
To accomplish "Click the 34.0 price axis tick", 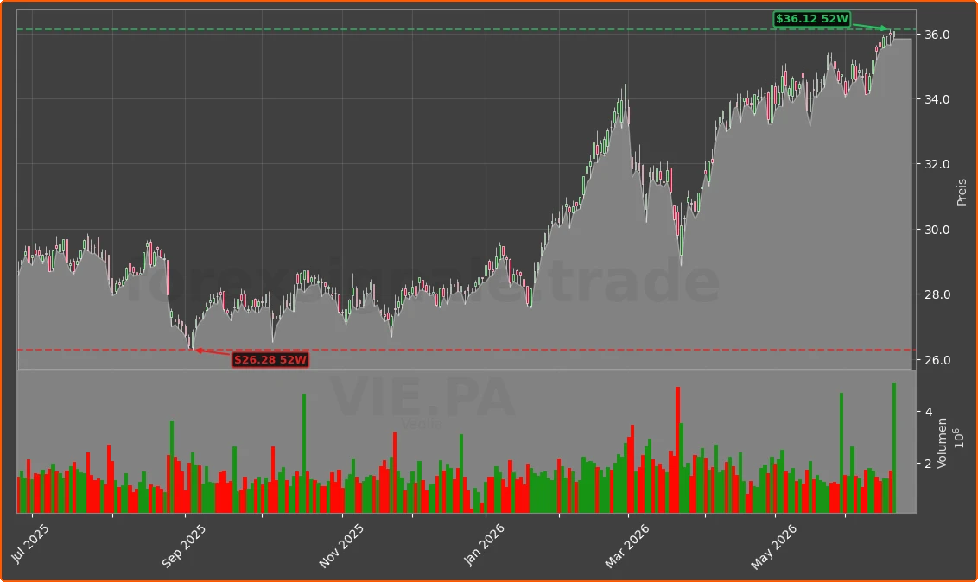I will point(937,99).
